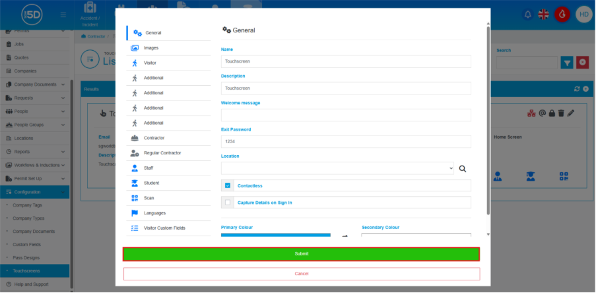Open the HD user profile avatar
This screenshot has height=293, width=596.
coord(583,15)
